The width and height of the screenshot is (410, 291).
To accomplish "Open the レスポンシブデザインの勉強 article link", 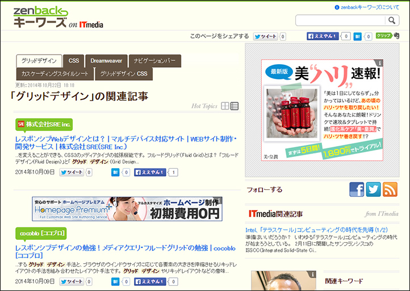I will click(125, 251).
